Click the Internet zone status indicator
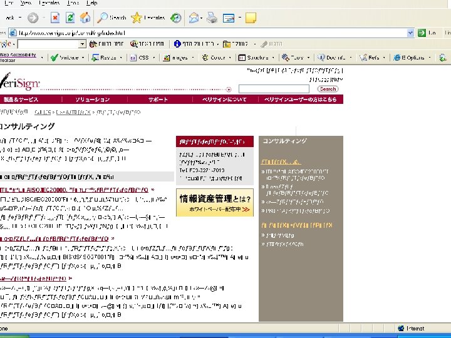Viewport: 451px width, 338px height. point(412,328)
